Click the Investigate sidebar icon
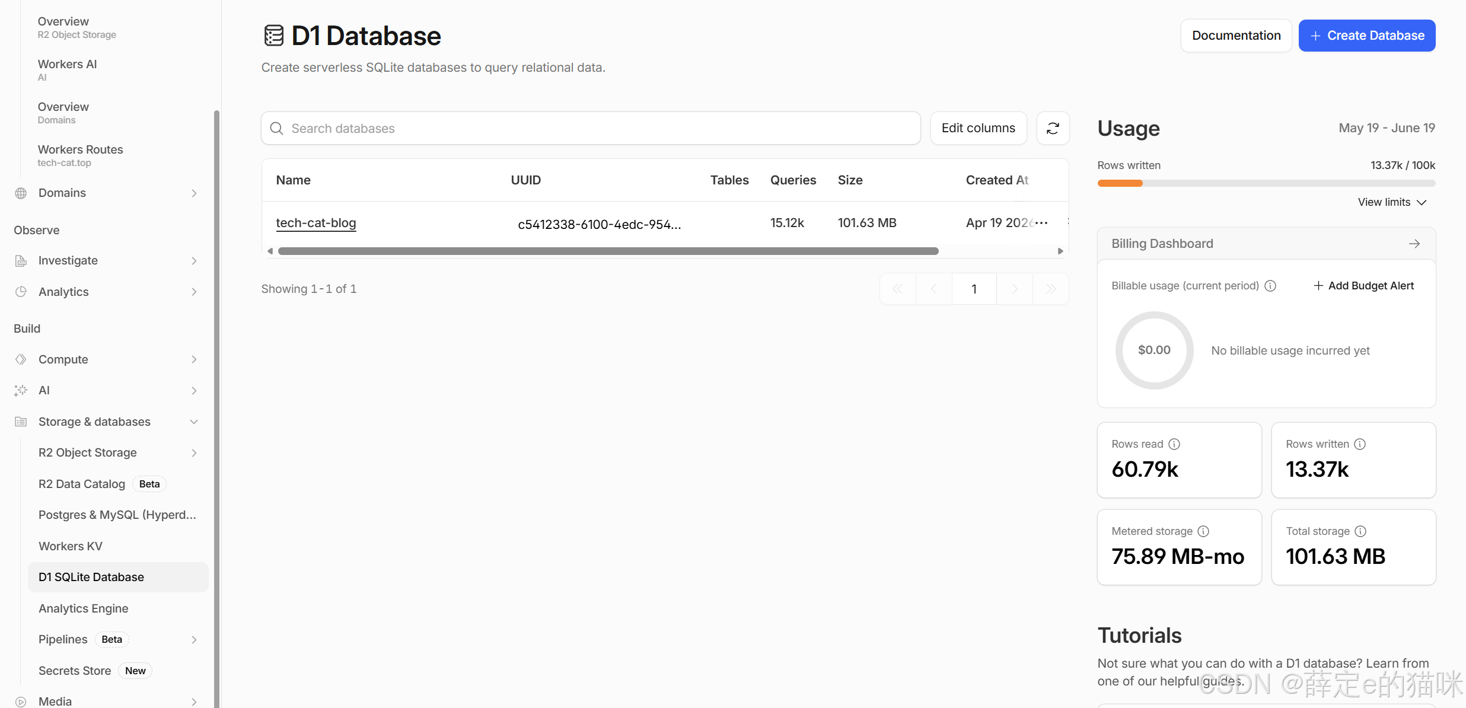The height and width of the screenshot is (708, 1466). (21, 261)
